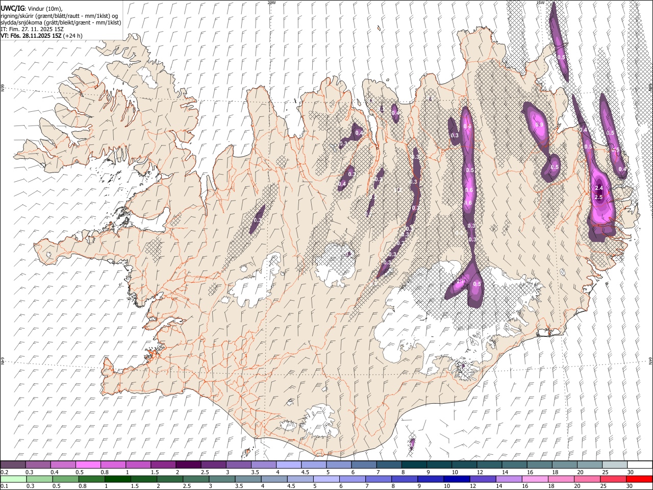Image resolution: width=653 pixels, height=490 pixels.
Task: Select the darkest green 1 swatch, lower scale
Action: click(117, 479)
